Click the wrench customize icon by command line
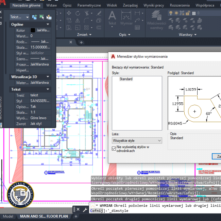Screen dimensions: 221x221 [x=85, y=210]
